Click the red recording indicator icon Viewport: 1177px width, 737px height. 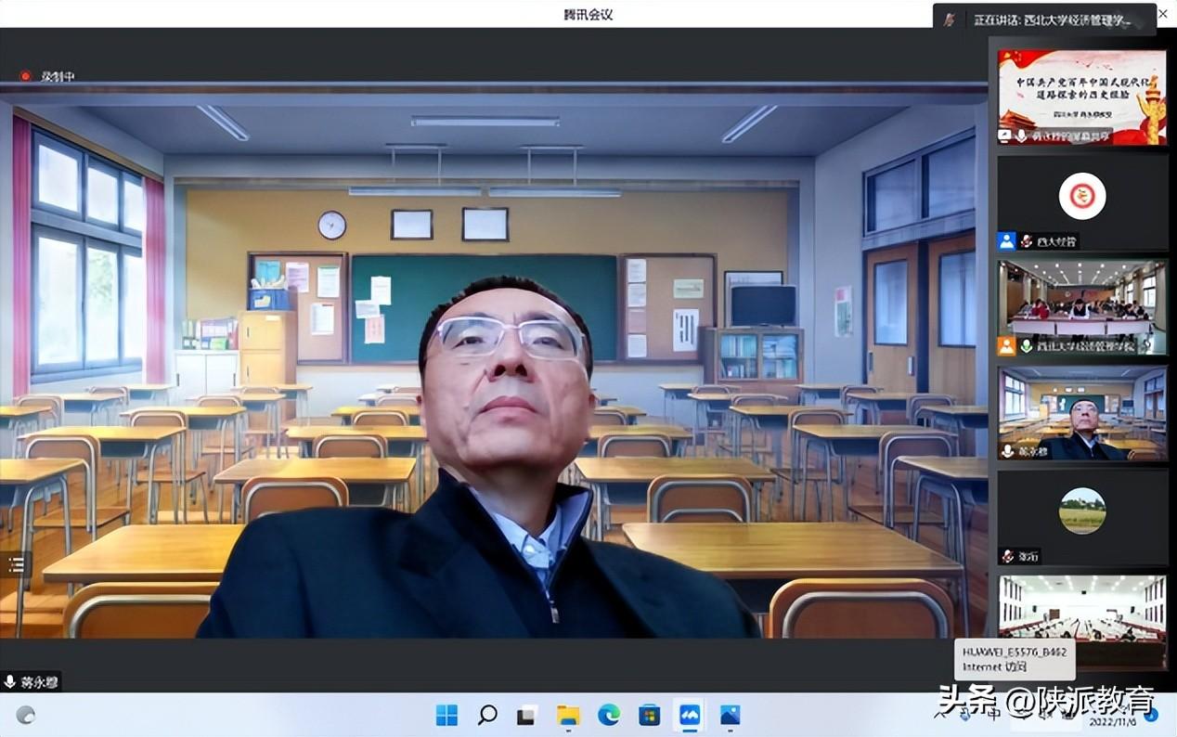25,76
